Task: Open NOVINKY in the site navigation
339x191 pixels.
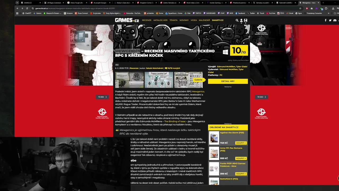Action: coord(184,20)
